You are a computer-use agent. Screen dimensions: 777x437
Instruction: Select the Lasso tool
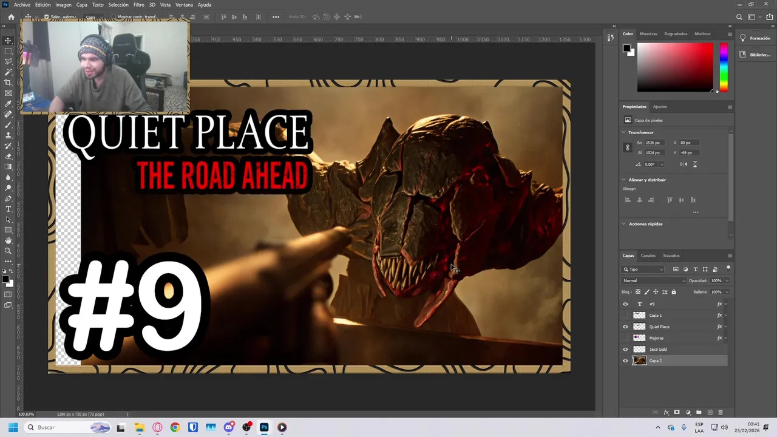click(x=8, y=61)
